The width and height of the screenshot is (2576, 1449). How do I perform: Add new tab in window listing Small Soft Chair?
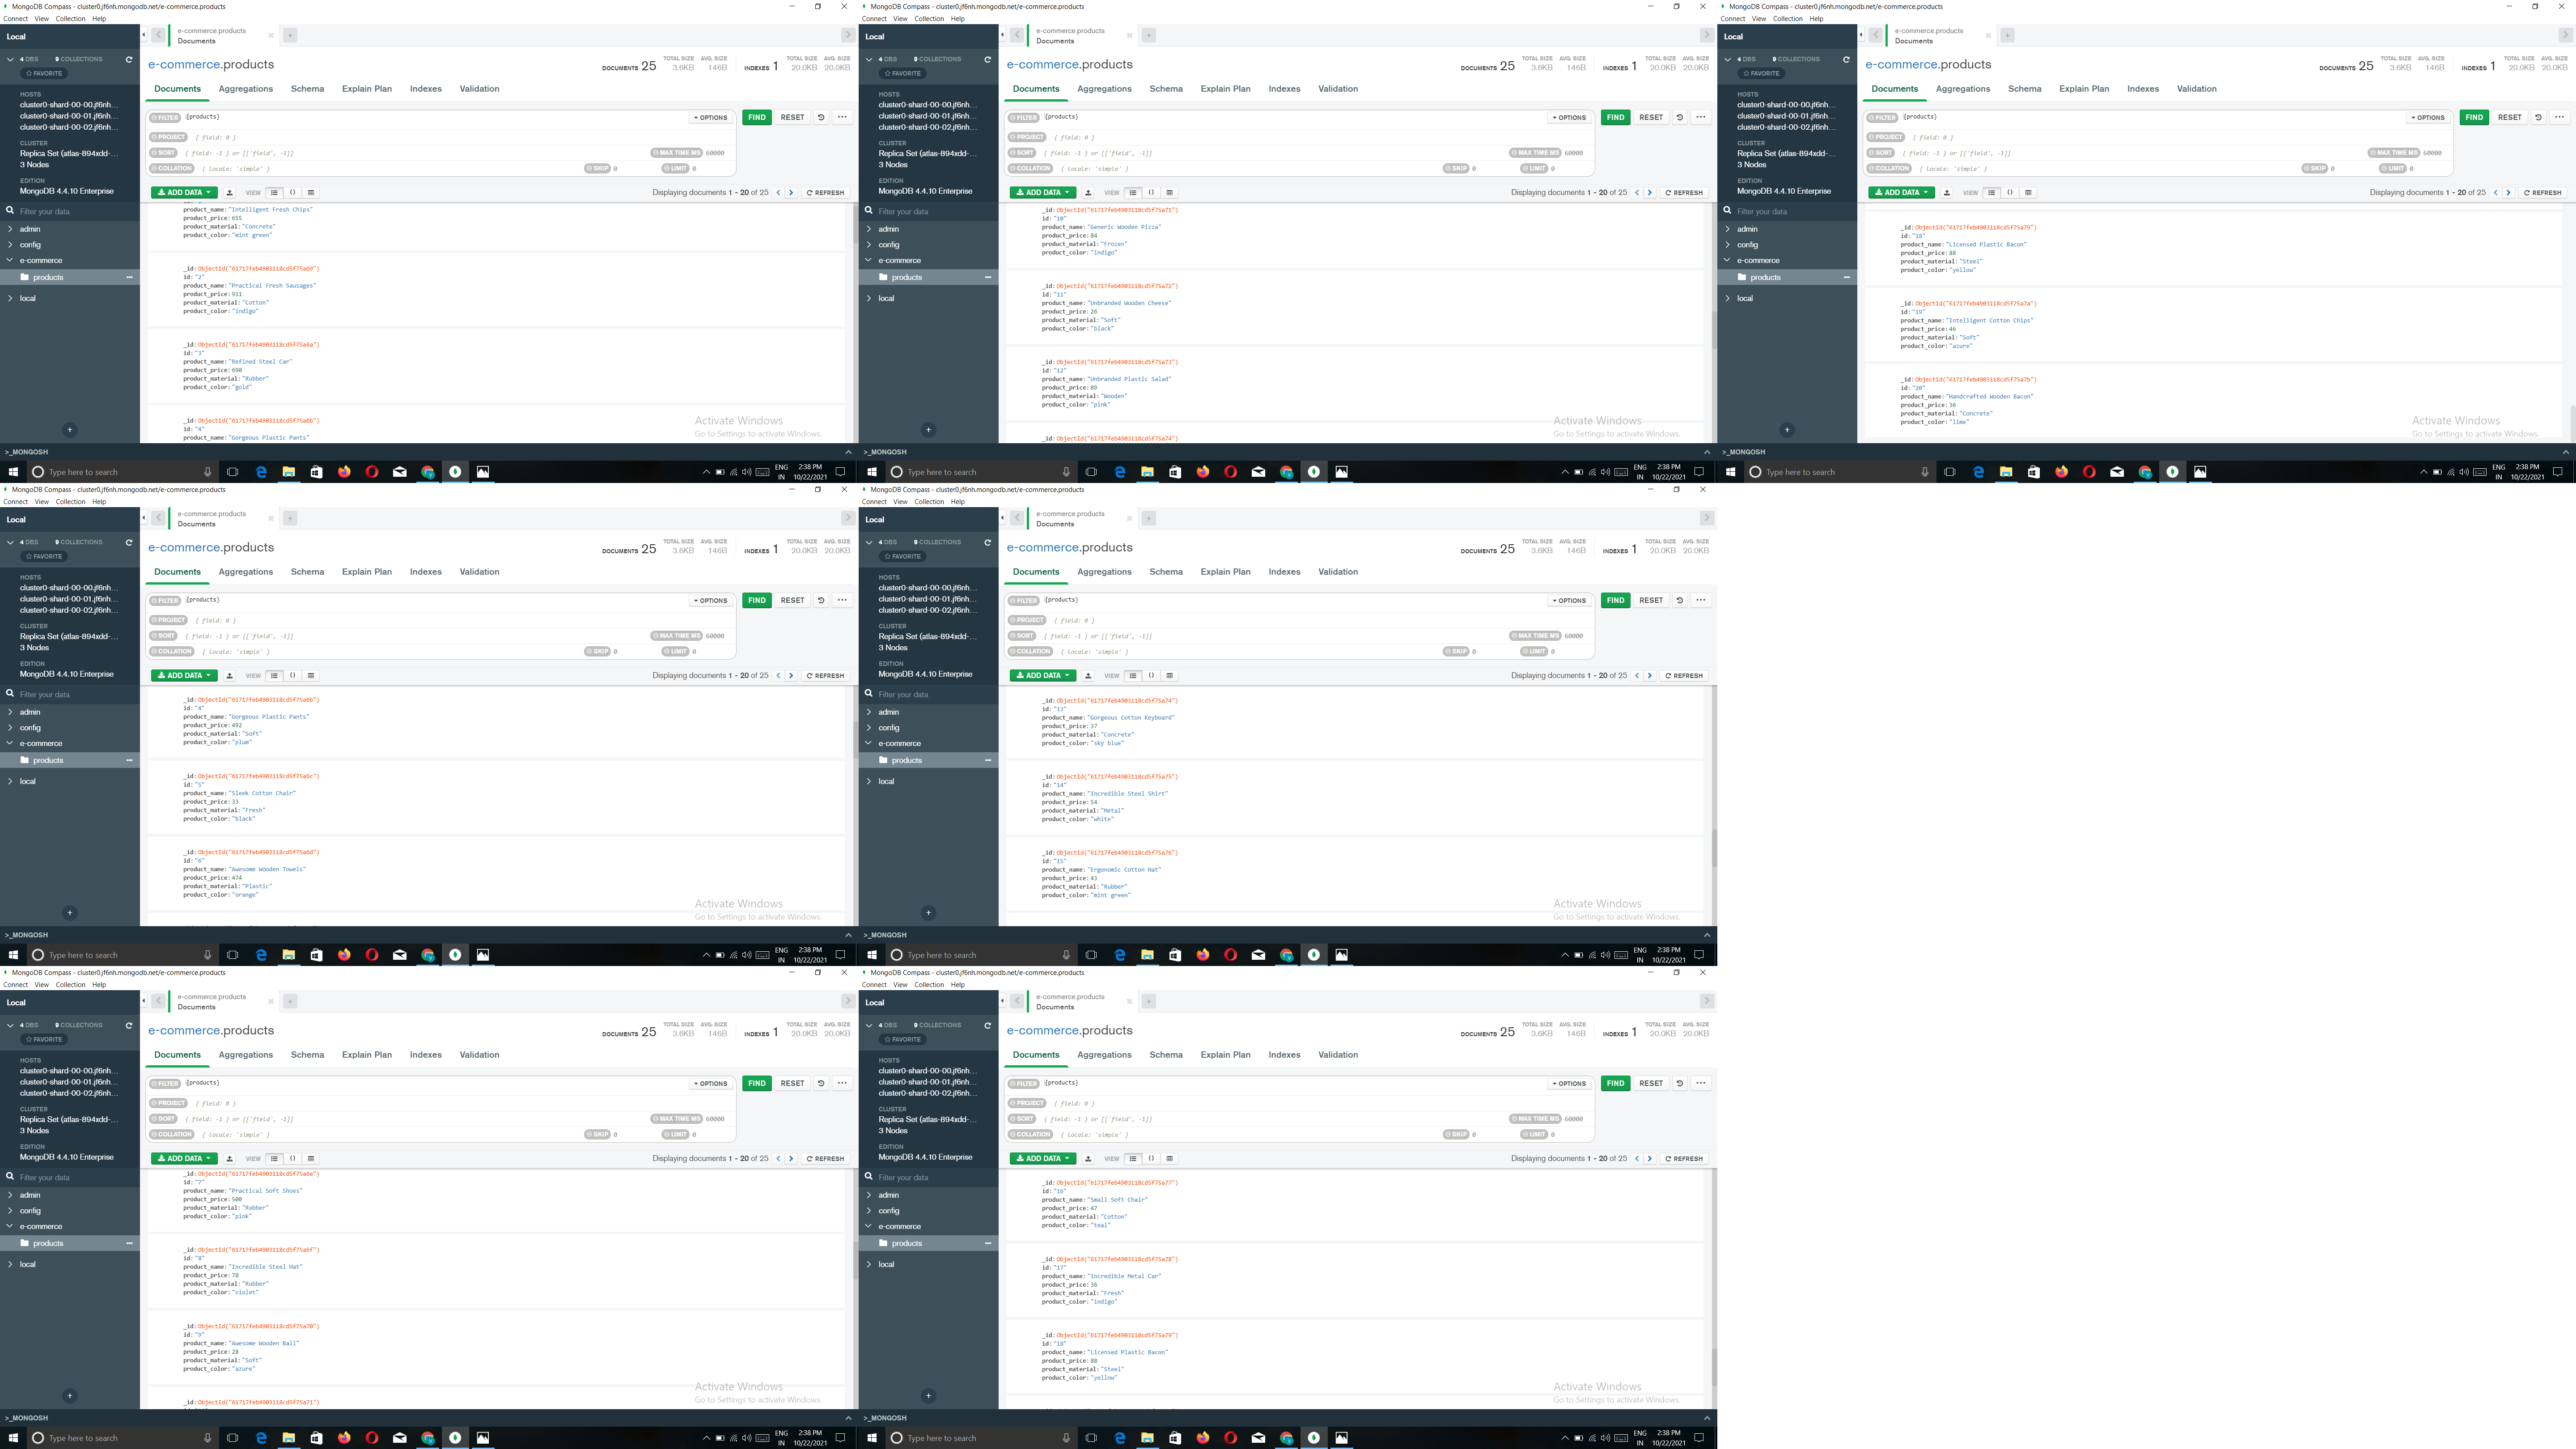click(x=1148, y=1001)
